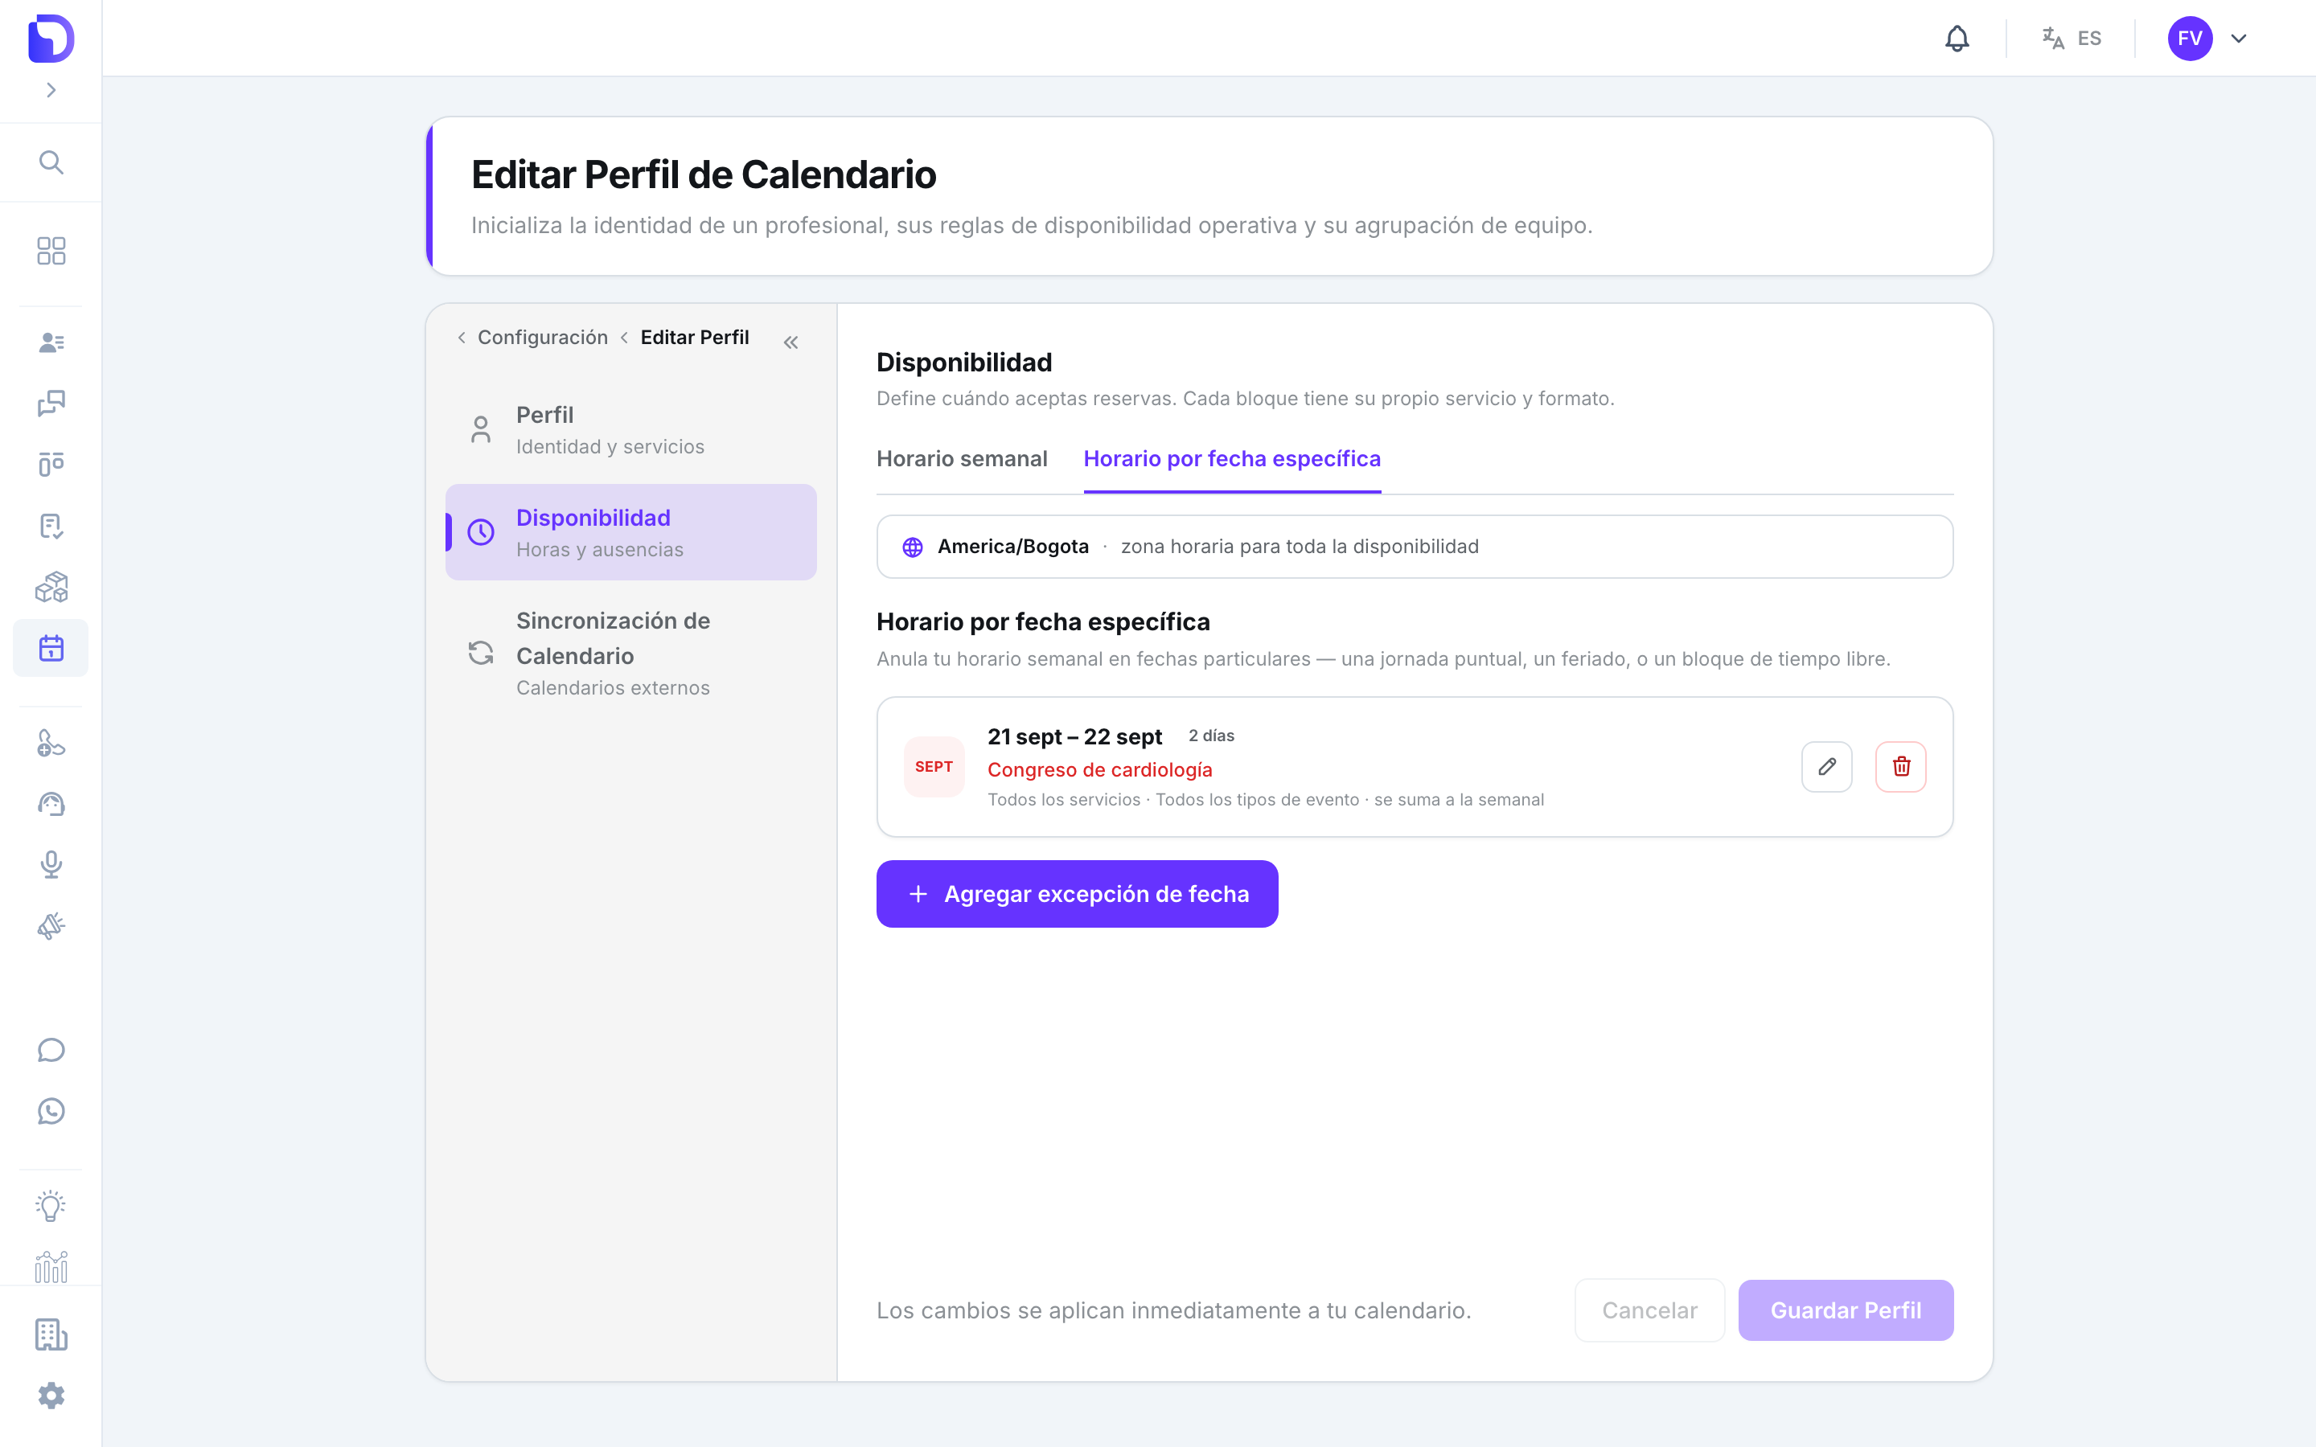The image size is (2316, 1447).
Task: Edit the 21 sept – 22 sept exception
Action: tap(1826, 767)
